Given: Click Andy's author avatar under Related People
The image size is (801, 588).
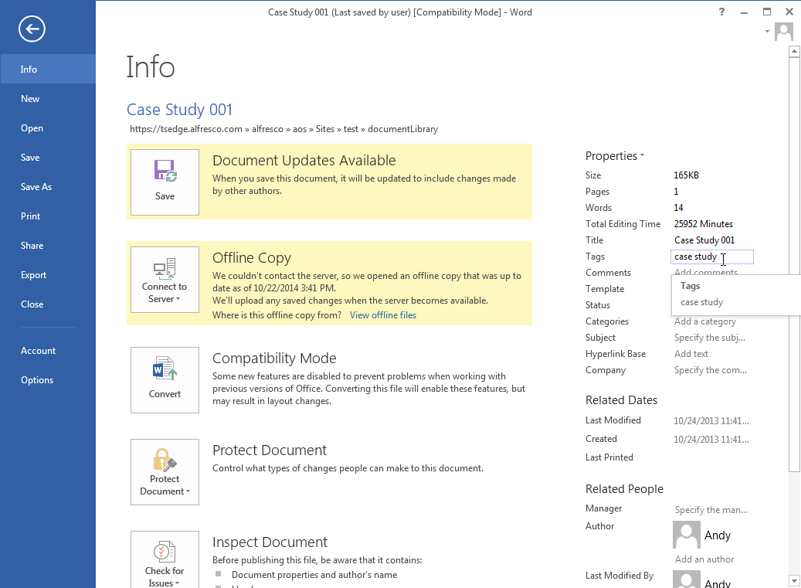Looking at the screenshot, I should point(686,535).
